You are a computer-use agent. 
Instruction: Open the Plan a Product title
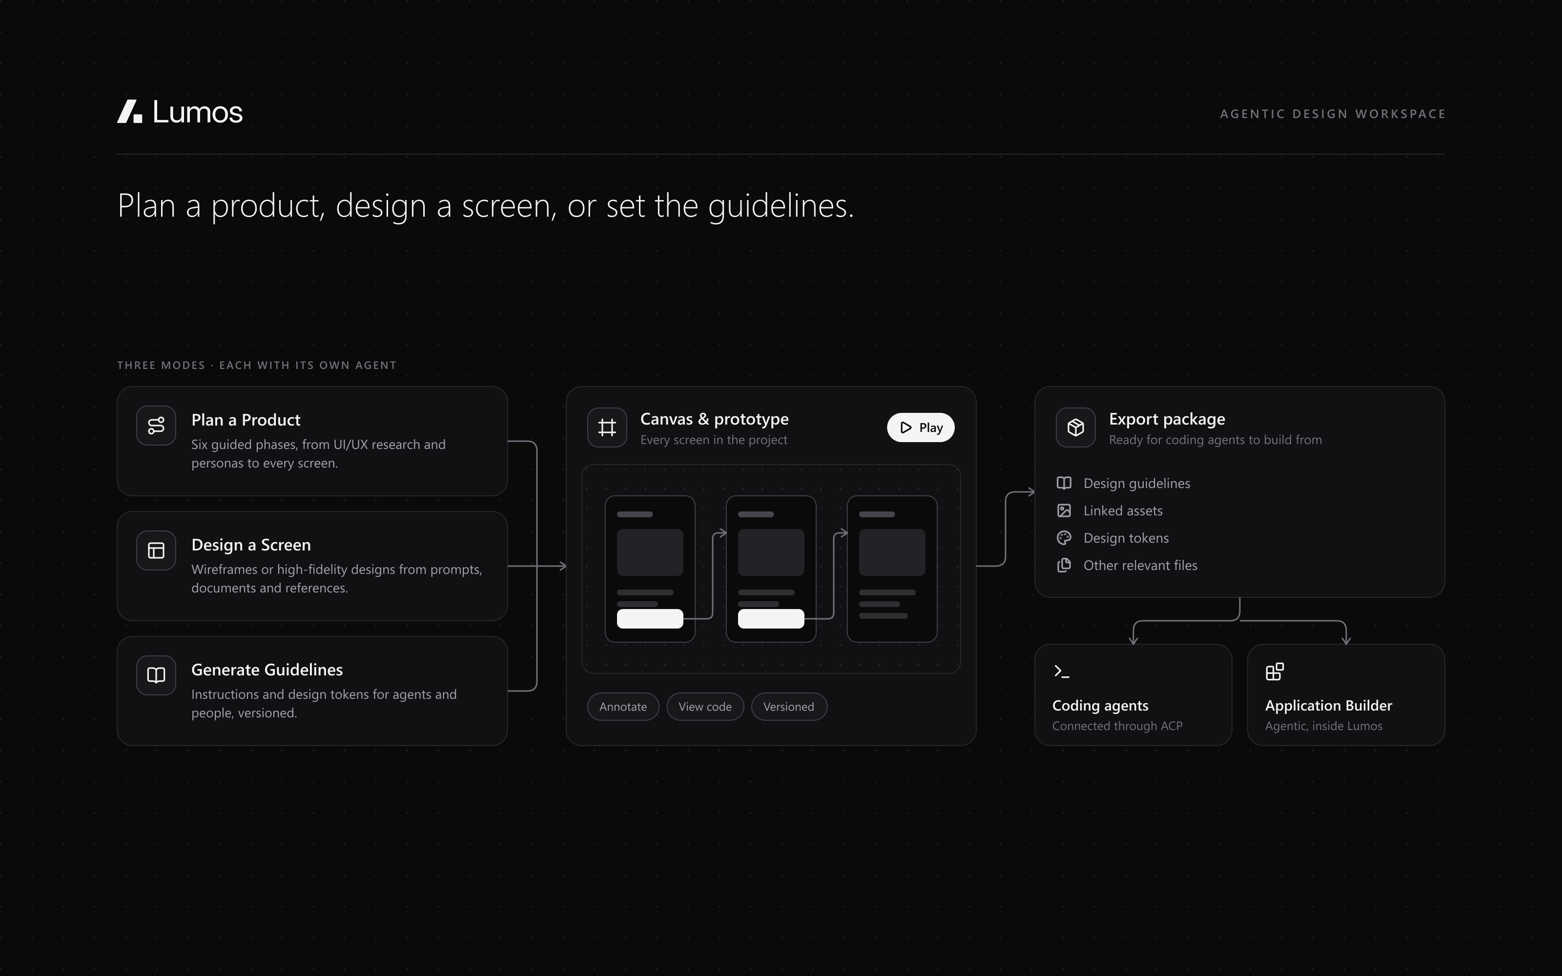pyautogui.click(x=246, y=420)
